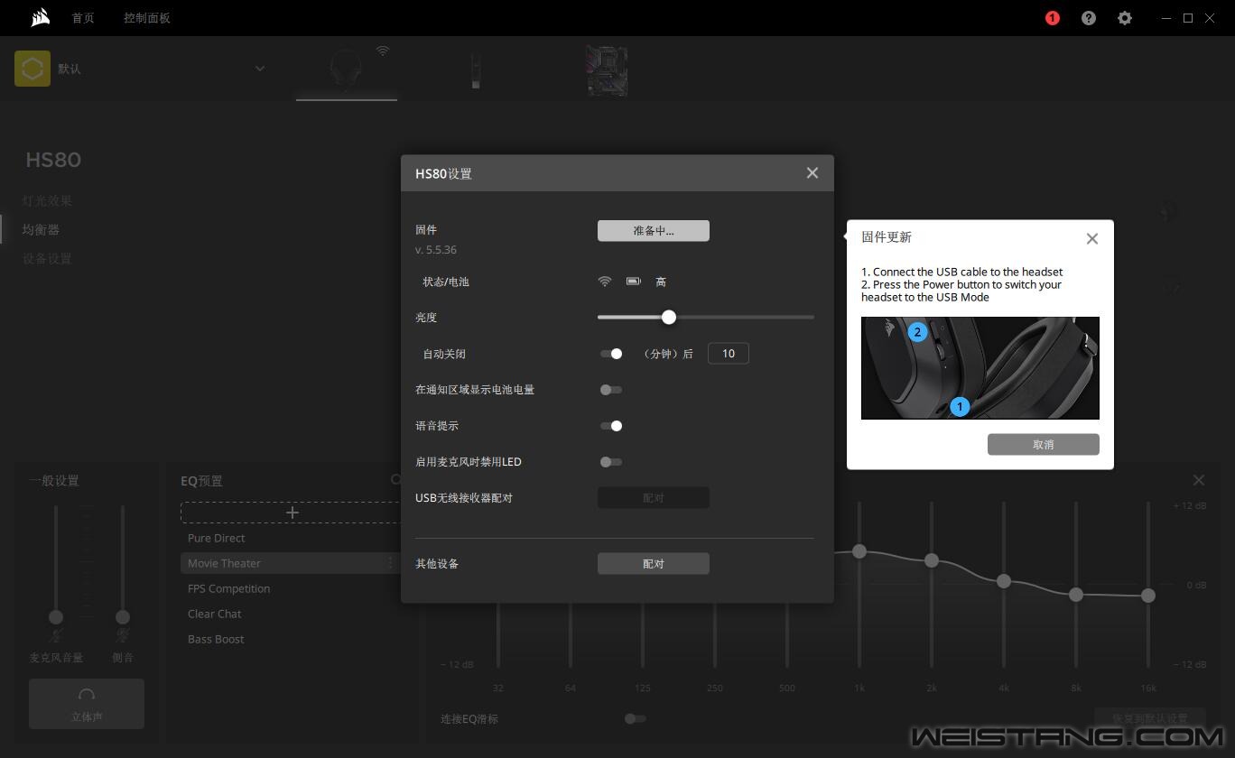This screenshot has height=758, width=1235.
Task: Add a new EQ preset with plus button
Action: (292, 513)
